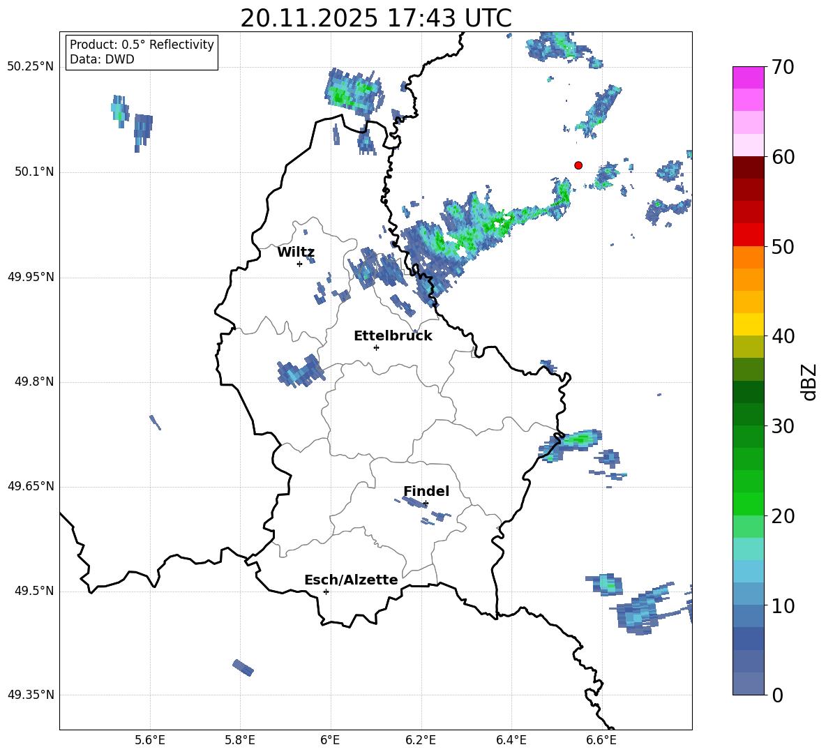Click the Esch/Alzette city label
This screenshot has width=826, height=754.
(x=351, y=580)
